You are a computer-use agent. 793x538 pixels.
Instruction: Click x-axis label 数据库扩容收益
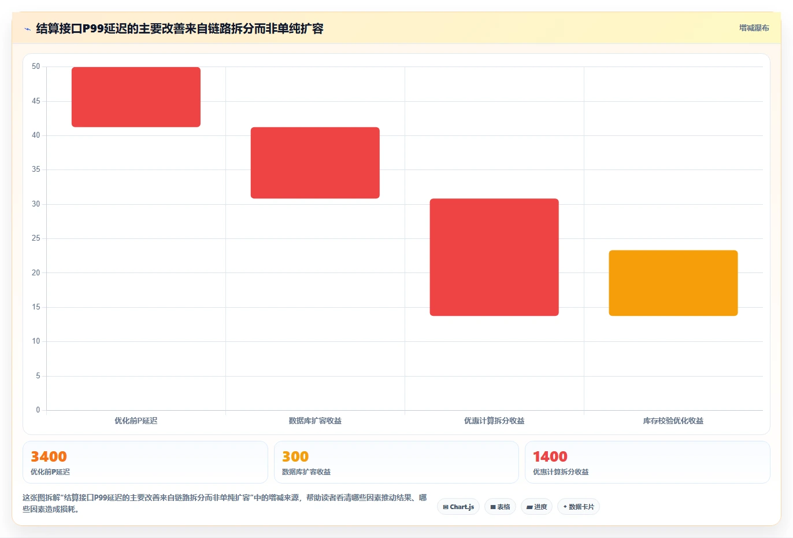point(315,421)
